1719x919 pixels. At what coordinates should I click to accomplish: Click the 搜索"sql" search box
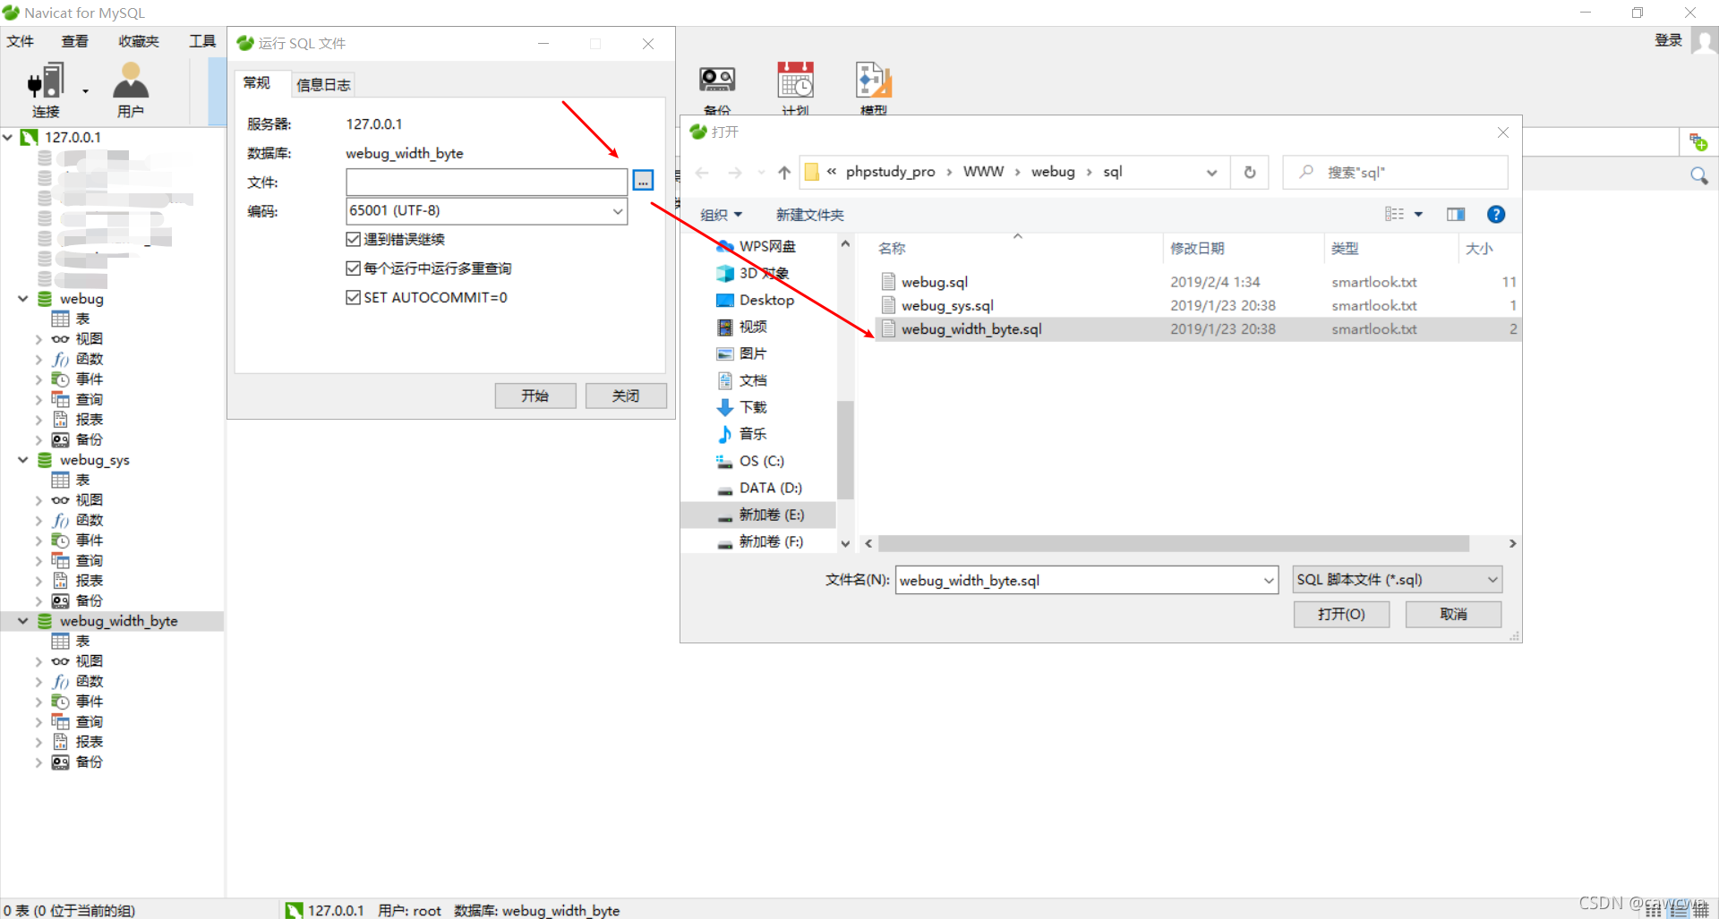1395,172
